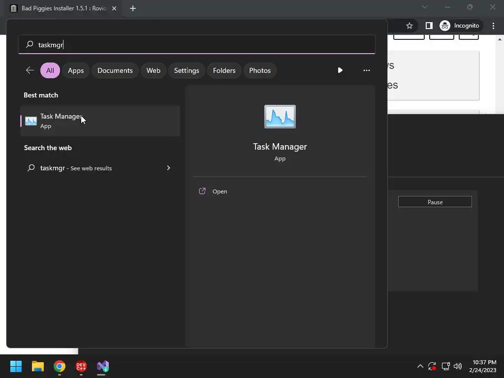Click the page scrollbar up arrow

coord(500,39)
